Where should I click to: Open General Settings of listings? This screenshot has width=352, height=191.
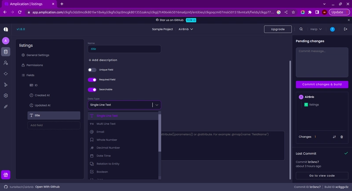35,55
